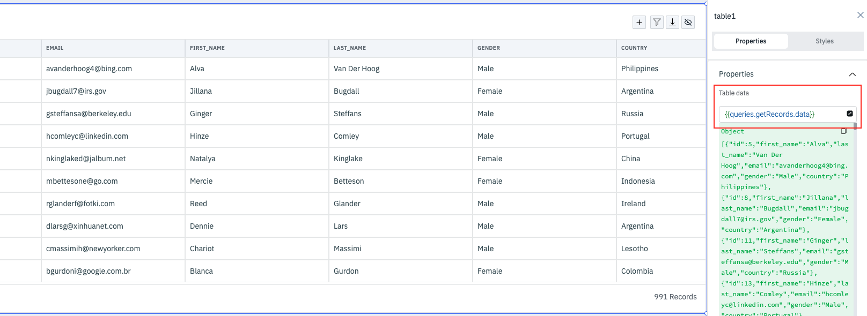Click the LAST_NAME column header

click(x=350, y=48)
